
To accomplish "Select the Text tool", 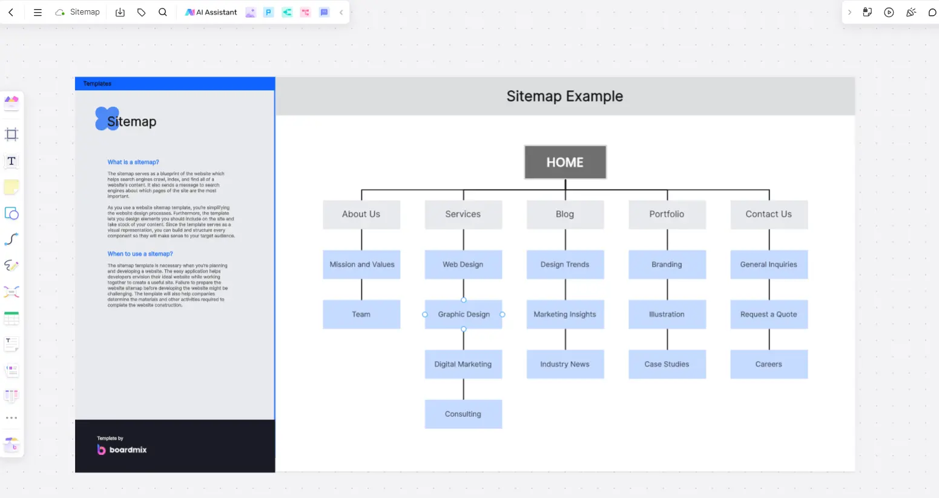I will pyautogui.click(x=12, y=161).
